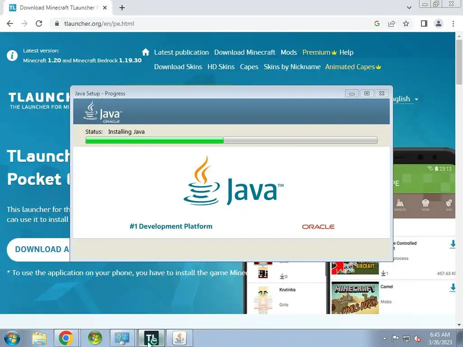Image resolution: width=463 pixels, height=347 pixels.
Task: Open Latest publication menu item
Action: (x=181, y=52)
